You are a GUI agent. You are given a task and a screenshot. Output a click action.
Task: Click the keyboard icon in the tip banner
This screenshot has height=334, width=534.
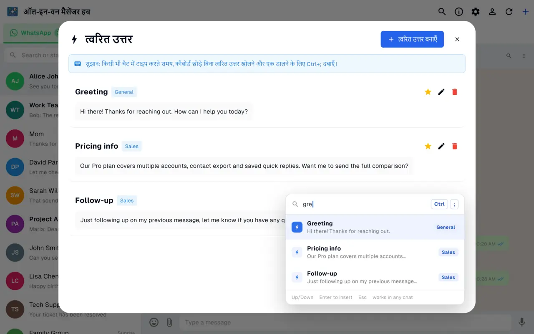click(x=78, y=64)
